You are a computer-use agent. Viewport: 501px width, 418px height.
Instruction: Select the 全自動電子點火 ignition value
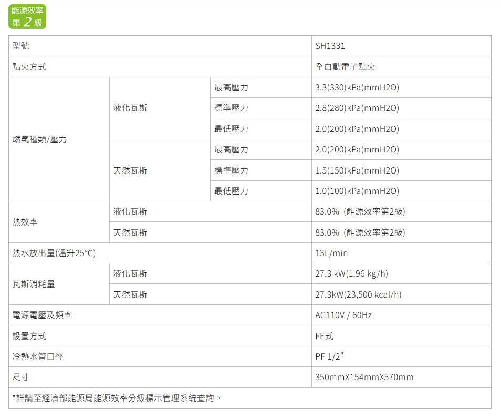coord(345,67)
